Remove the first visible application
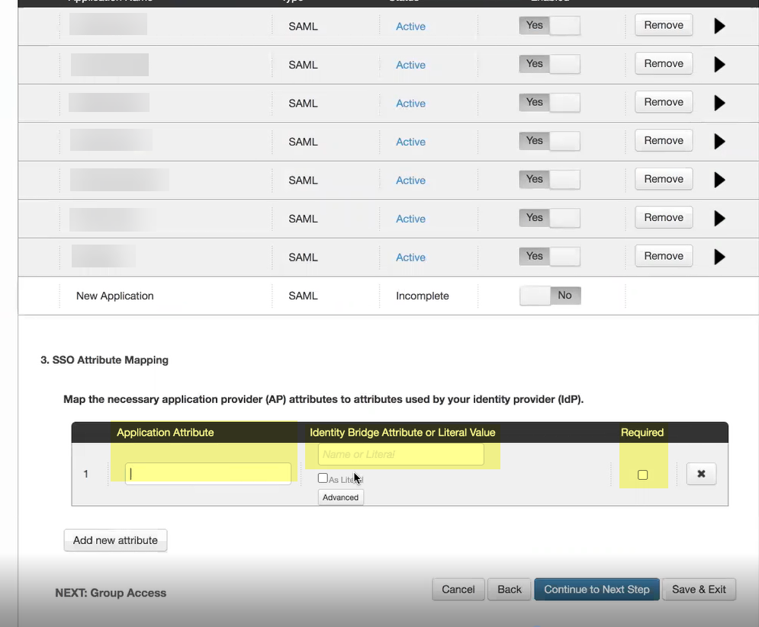 [664, 25]
